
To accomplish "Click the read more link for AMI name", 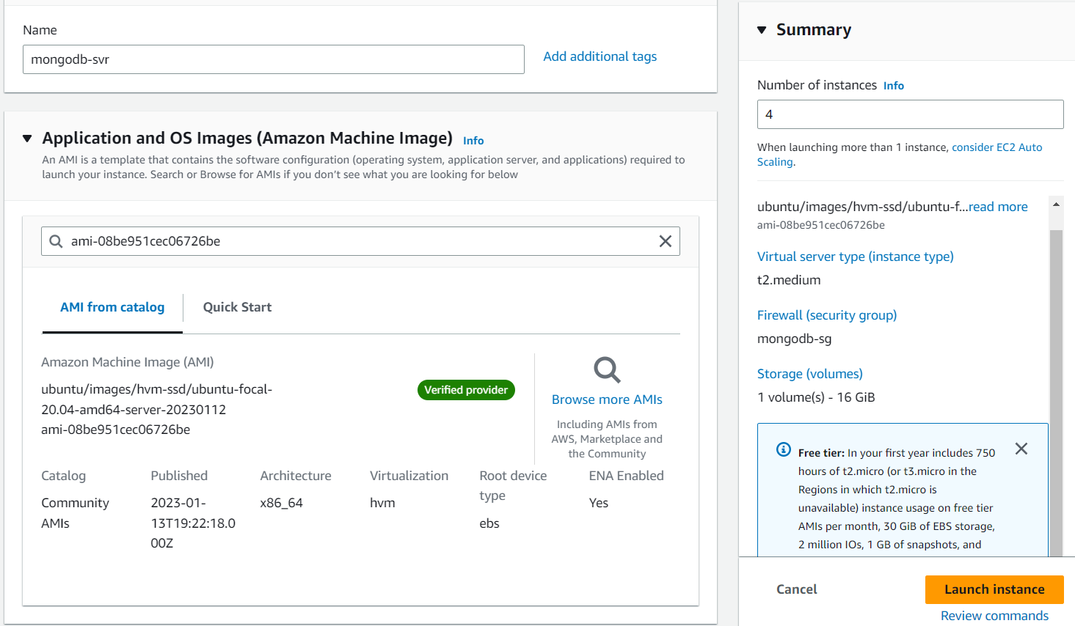I will tap(998, 207).
